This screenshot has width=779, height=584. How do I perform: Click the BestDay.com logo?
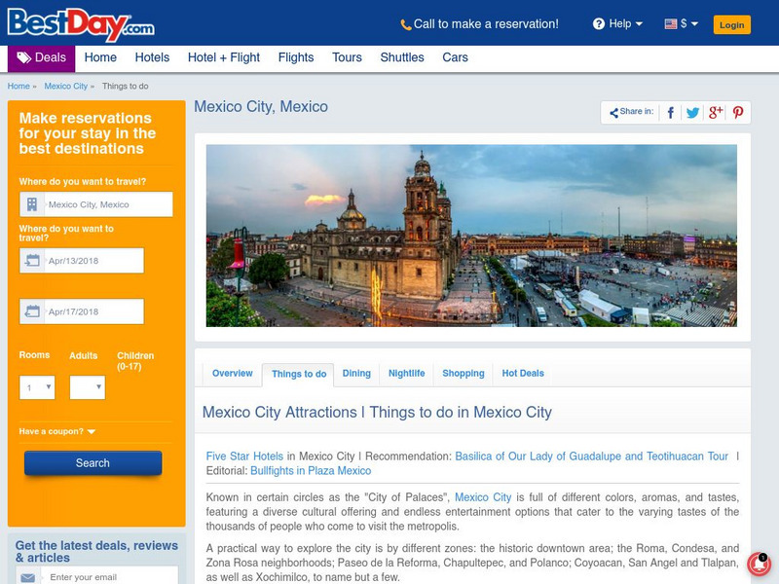point(81,25)
